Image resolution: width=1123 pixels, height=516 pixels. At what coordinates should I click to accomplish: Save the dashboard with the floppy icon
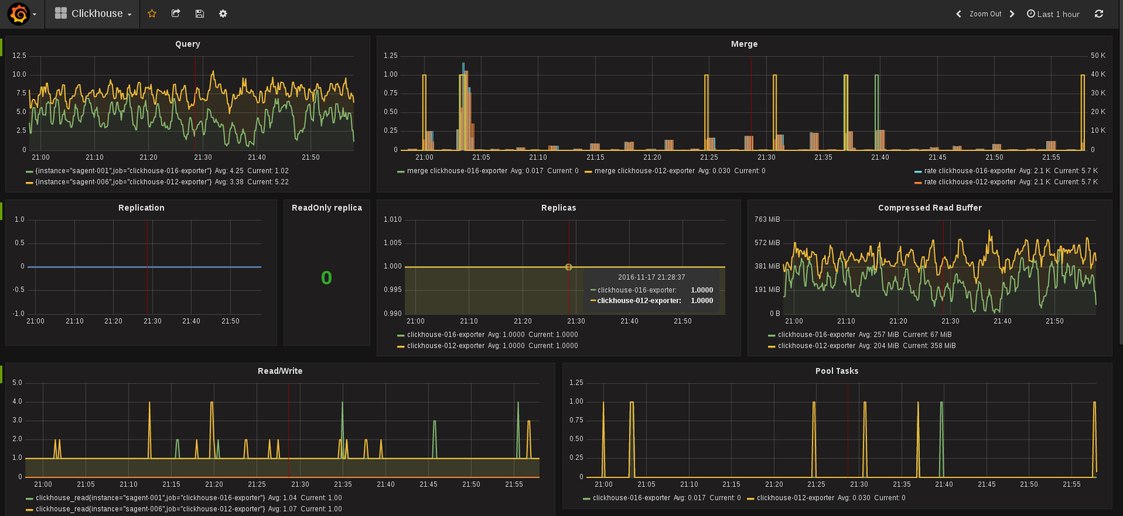200,13
